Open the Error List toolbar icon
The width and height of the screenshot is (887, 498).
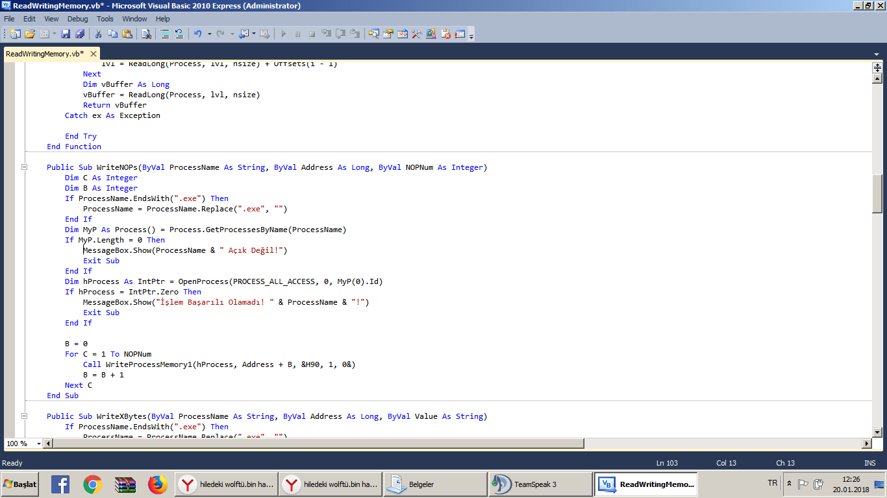click(x=445, y=34)
